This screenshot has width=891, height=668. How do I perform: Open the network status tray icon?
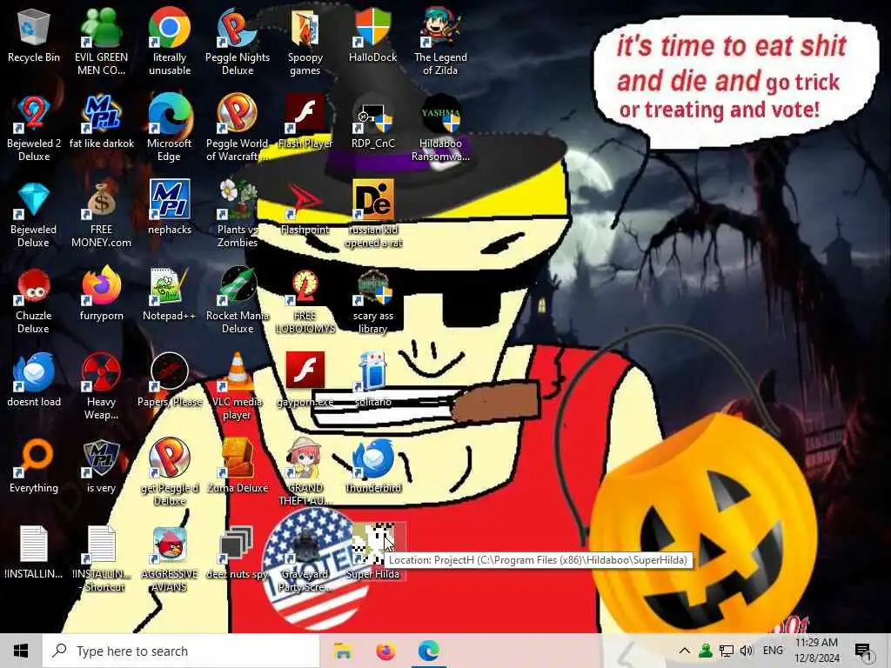tap(726, 651)
